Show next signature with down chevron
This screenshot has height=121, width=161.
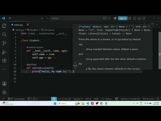tap(75, 68)
